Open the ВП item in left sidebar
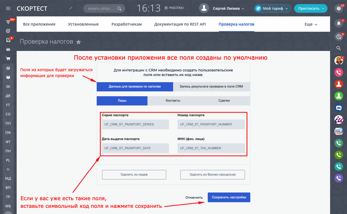 coord(8,188)
